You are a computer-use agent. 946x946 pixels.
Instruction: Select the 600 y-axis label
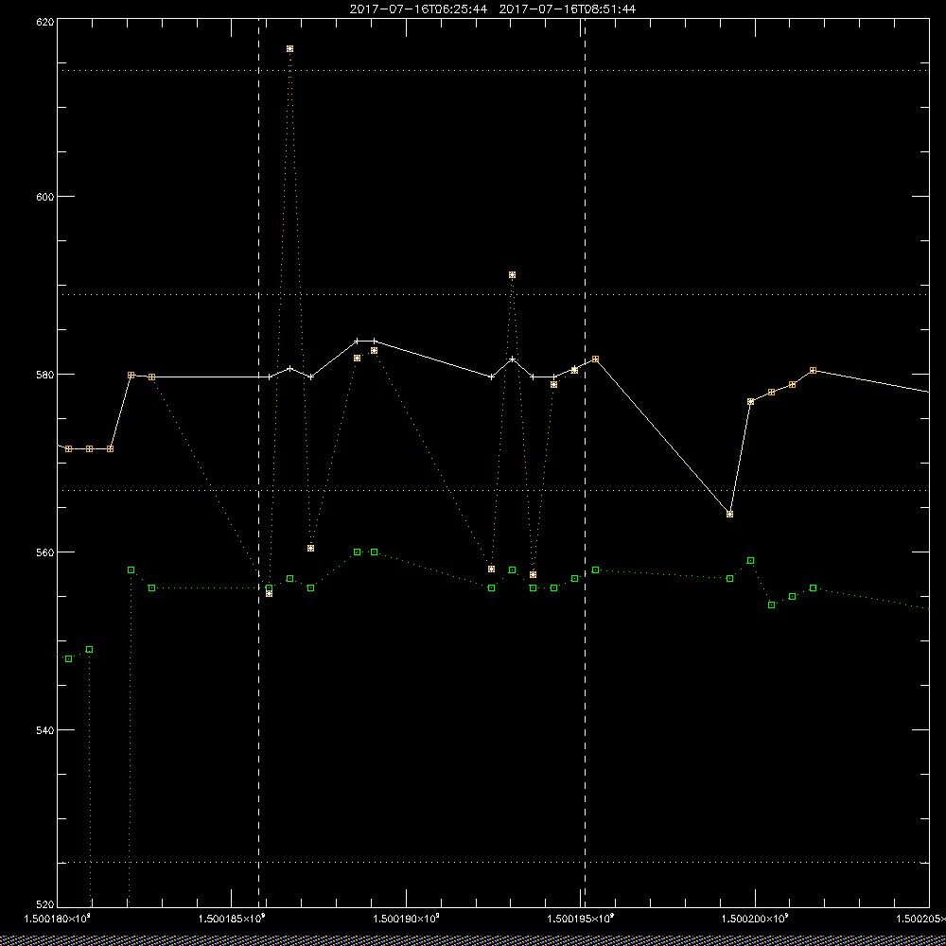click(45, 197)
